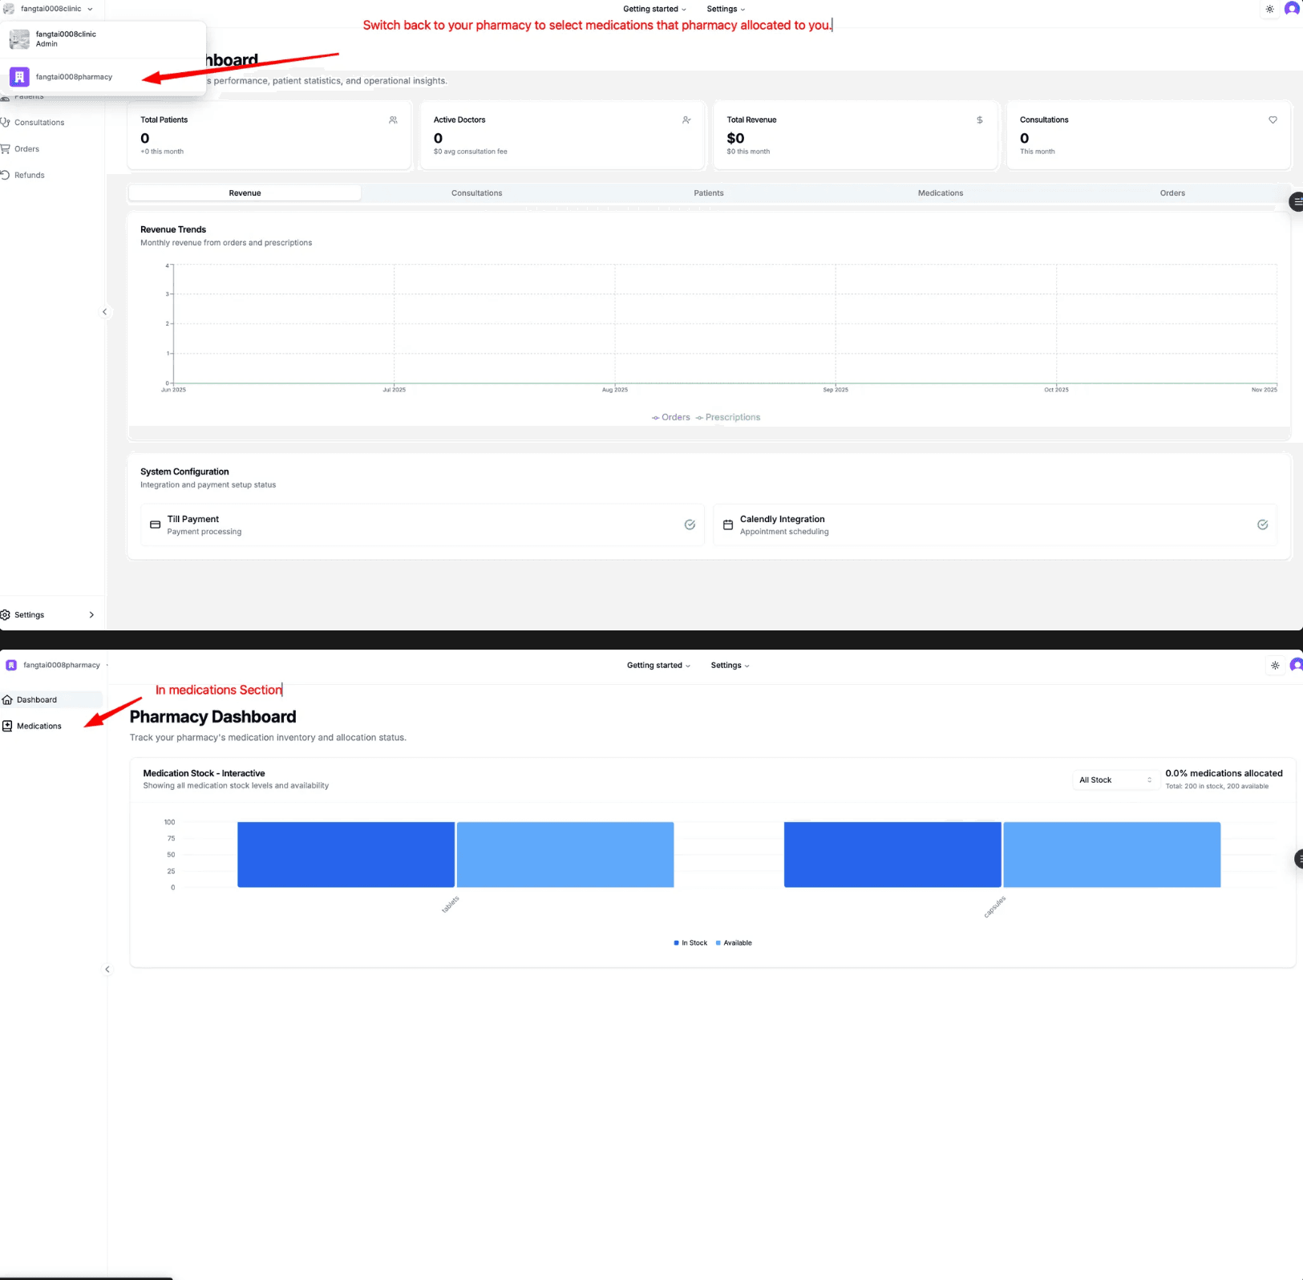Expand the sidebar Settings chevron arrow

click(91, 615)
